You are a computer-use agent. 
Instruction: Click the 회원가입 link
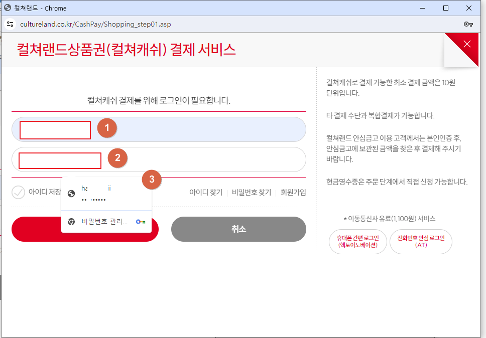(x=293, y=192)
